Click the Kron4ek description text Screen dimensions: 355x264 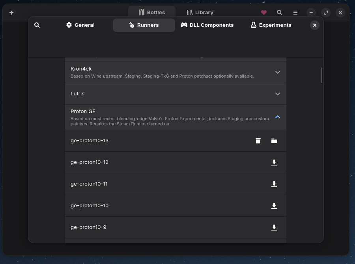(x=162, y=76)
